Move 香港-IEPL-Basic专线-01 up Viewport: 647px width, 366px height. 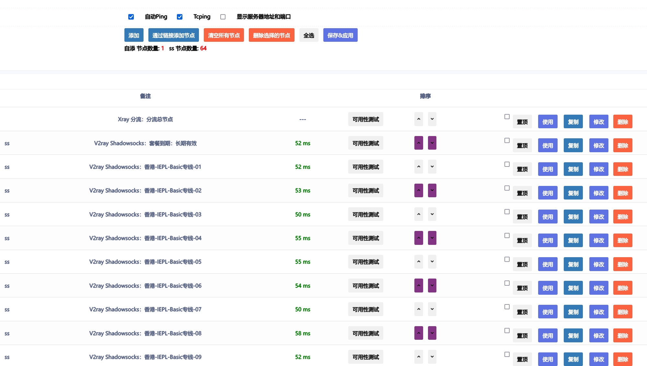(x=419, y=167)
